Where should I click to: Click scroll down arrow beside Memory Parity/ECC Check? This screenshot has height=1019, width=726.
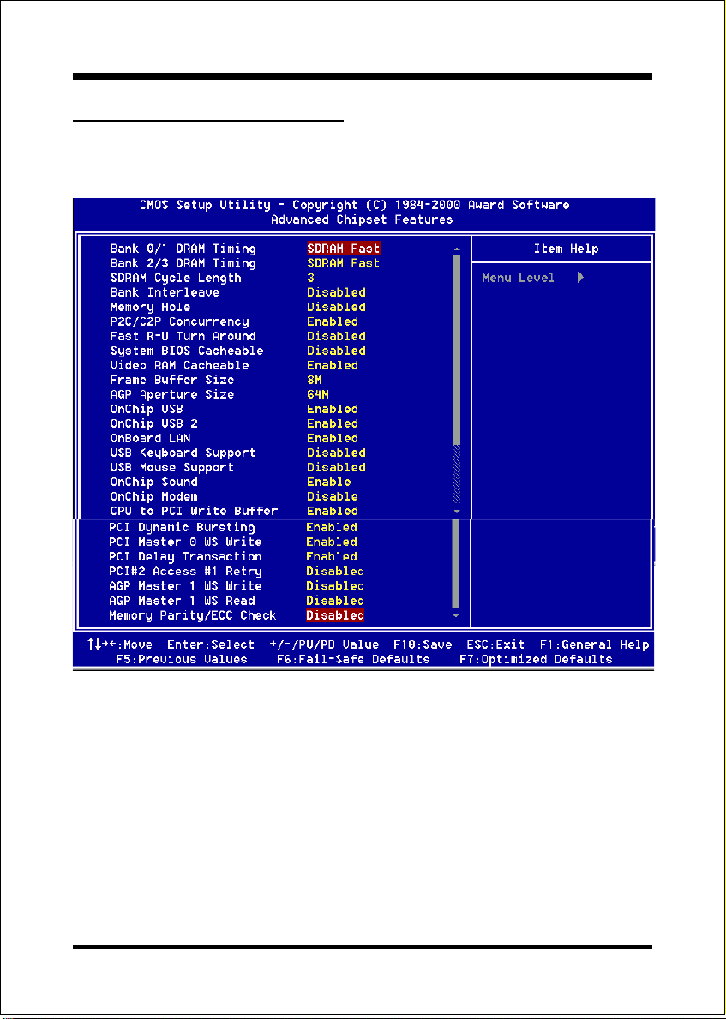(x=456, y=615)
